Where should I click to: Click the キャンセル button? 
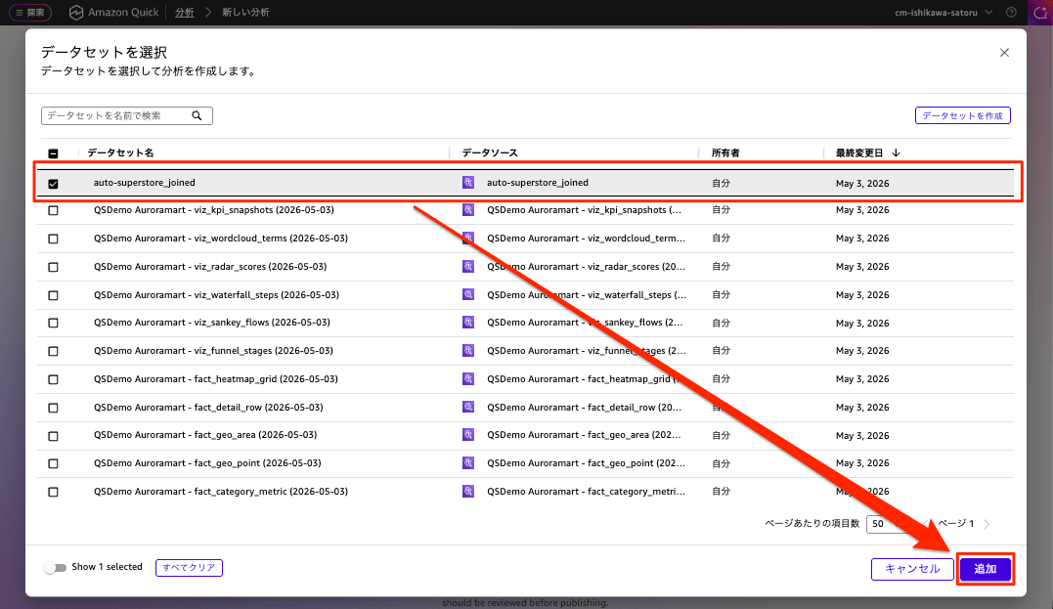(912, 569)
